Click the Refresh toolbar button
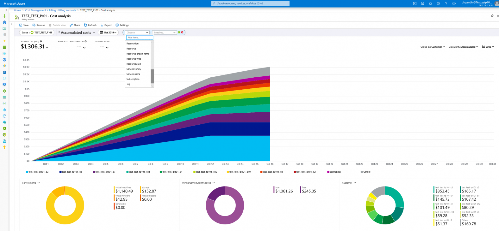Image resolution: width=499 pixels, height=231 pixels. point(90,25)
